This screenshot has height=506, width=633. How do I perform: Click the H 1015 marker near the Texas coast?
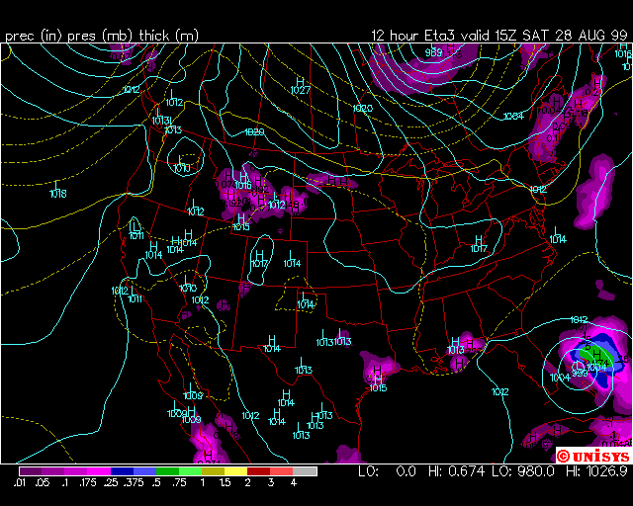click(x=377, y=382)
